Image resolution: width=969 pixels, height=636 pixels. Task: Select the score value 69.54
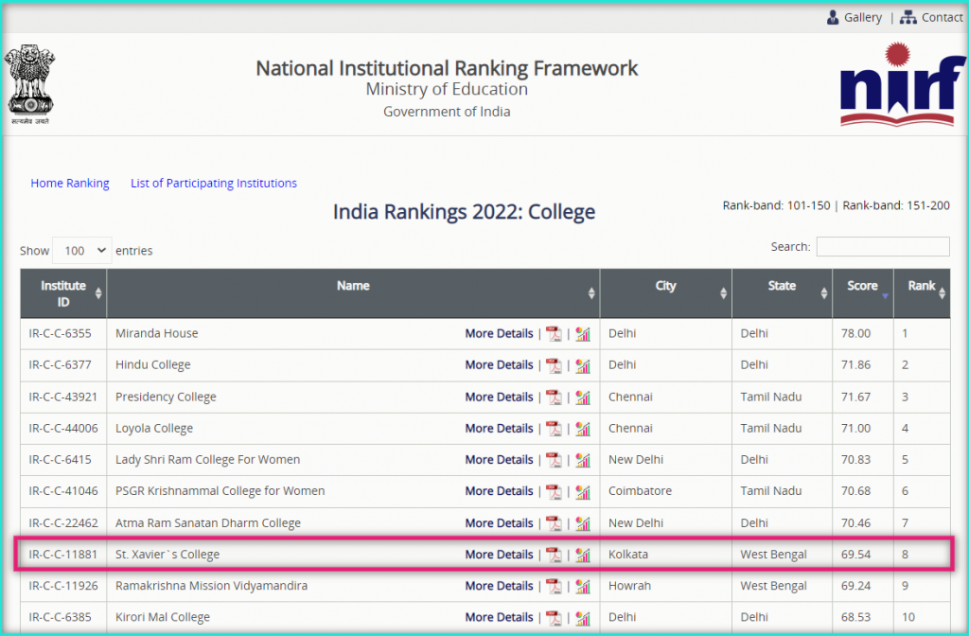click(x=855, y=555)
